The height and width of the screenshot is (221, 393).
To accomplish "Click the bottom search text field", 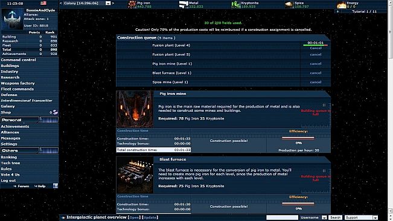I will 282,217.
